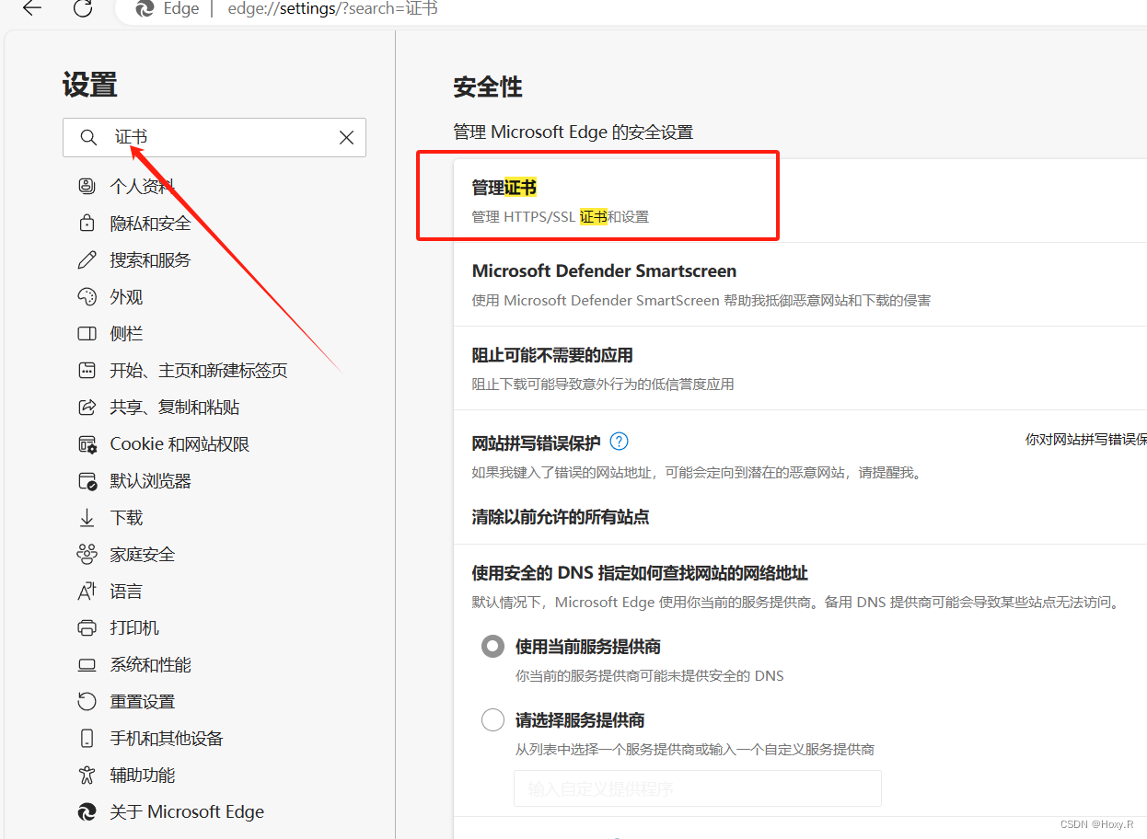The image size is (1147, 839).
Task: Click the 个人资料 profile icon
Action: pos(87,186)
